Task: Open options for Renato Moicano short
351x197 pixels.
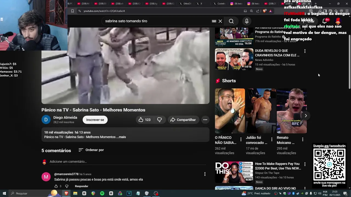Action: tap(303, 140)
